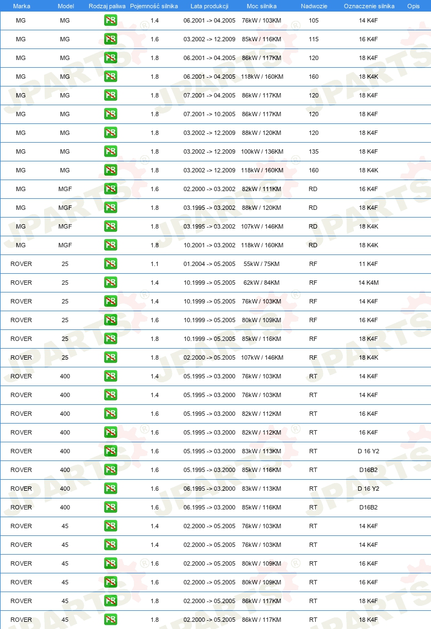Select the Oznaczenie silnika column header
The image size is (431, 629).
pos(369,6)
